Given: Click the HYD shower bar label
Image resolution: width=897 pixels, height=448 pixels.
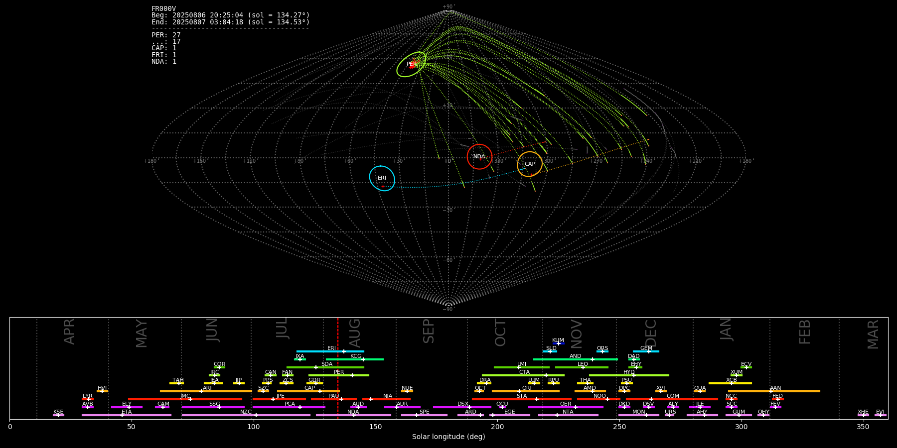Looking at the screenshot, I should pos(629,372).
